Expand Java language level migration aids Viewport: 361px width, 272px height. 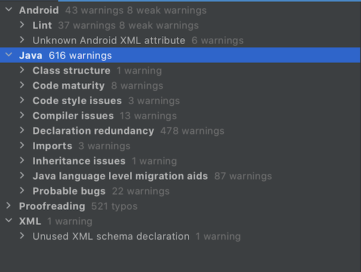click(x=22, y=176)
